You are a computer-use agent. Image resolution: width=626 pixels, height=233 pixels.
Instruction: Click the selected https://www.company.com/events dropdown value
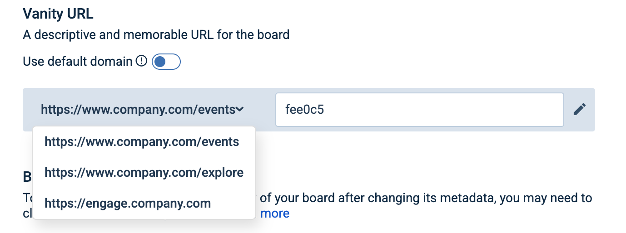[x=138, y=109]
